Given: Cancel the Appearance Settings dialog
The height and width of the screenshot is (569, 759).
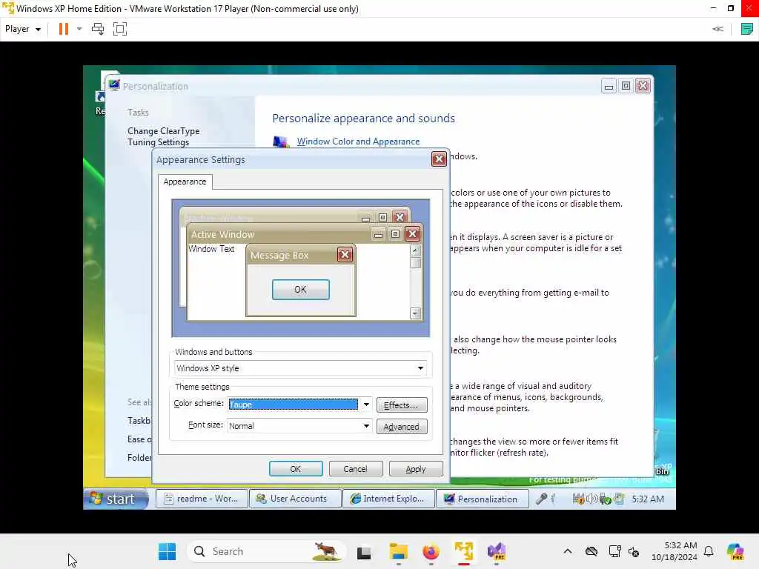Looking at the screenshot, I should [x=356, y=469].
